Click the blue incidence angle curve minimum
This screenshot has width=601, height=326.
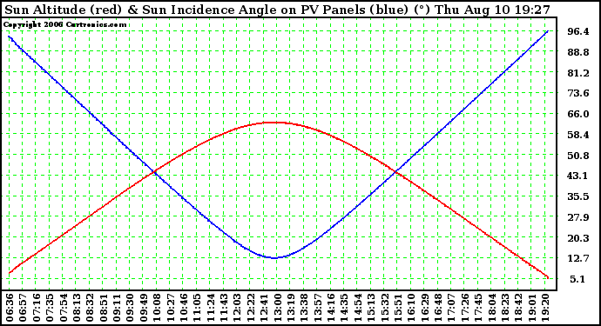tap(274, 258)
